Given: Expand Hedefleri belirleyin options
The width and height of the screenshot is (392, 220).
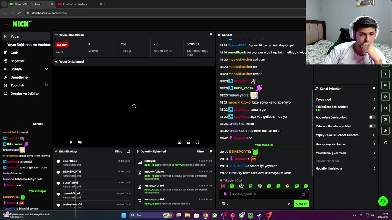Looking at the screenshot, I should click(374, 168).
